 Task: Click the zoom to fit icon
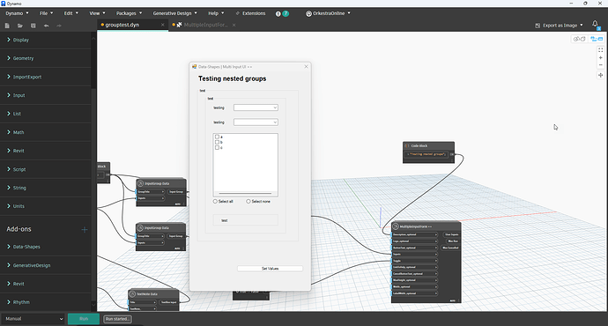pyautogui.click(x=601, y=50)
